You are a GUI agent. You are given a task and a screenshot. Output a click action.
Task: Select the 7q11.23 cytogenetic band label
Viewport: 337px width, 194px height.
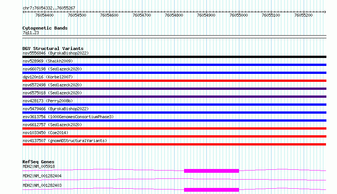31,33
